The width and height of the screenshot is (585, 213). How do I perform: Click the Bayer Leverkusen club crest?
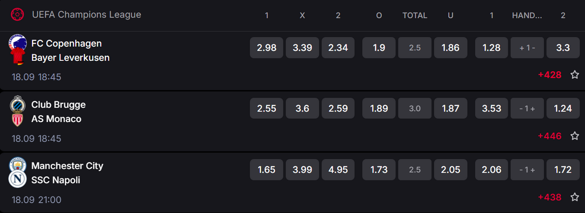18,58
